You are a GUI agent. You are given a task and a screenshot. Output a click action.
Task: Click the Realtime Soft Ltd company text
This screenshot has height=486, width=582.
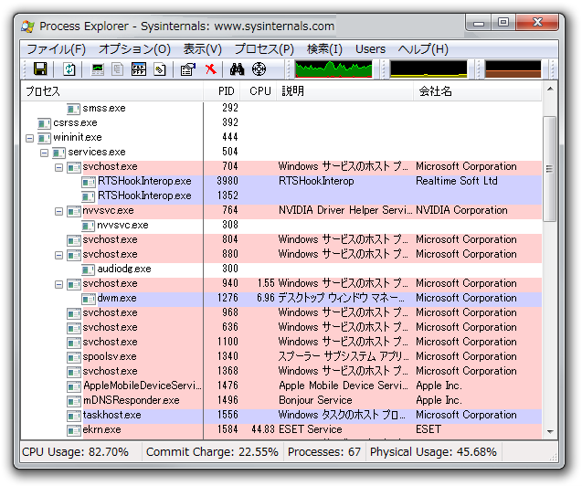[x=457, y=182]
